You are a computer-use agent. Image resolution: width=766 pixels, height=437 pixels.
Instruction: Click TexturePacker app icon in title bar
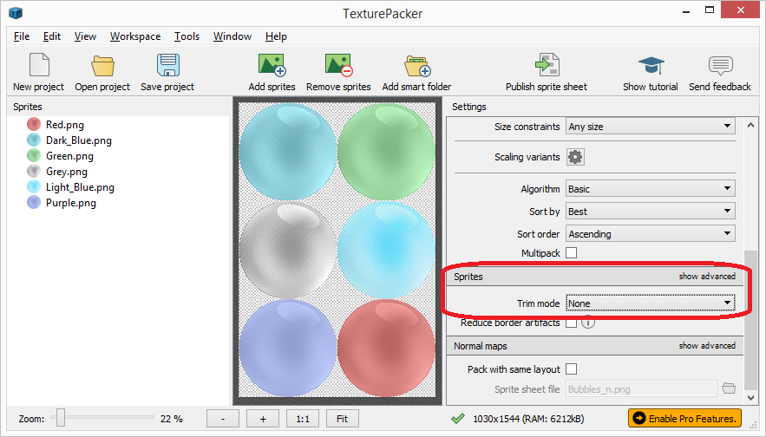pos(16,13)
